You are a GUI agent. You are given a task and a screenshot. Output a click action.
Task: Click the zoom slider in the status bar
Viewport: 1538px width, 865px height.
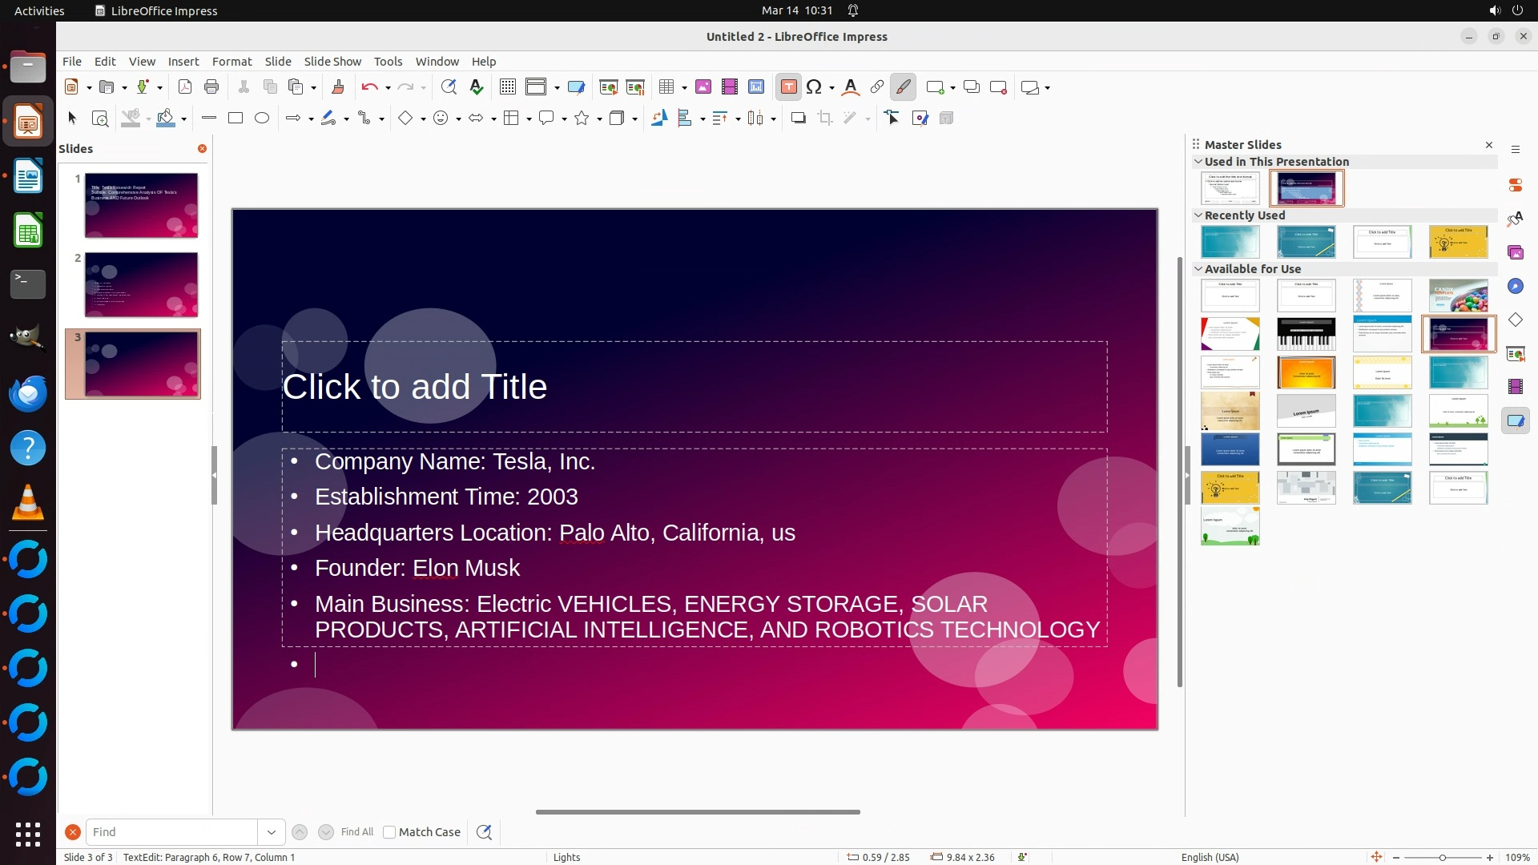click(x=1442, y=857)
